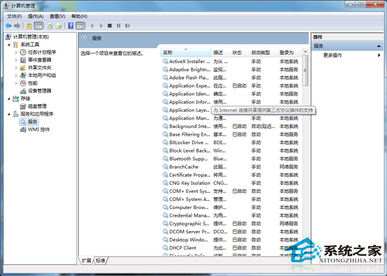The image size is (387, 276).
Task: Sort by the 登录为 column header
Action: (x=289, y=53)
